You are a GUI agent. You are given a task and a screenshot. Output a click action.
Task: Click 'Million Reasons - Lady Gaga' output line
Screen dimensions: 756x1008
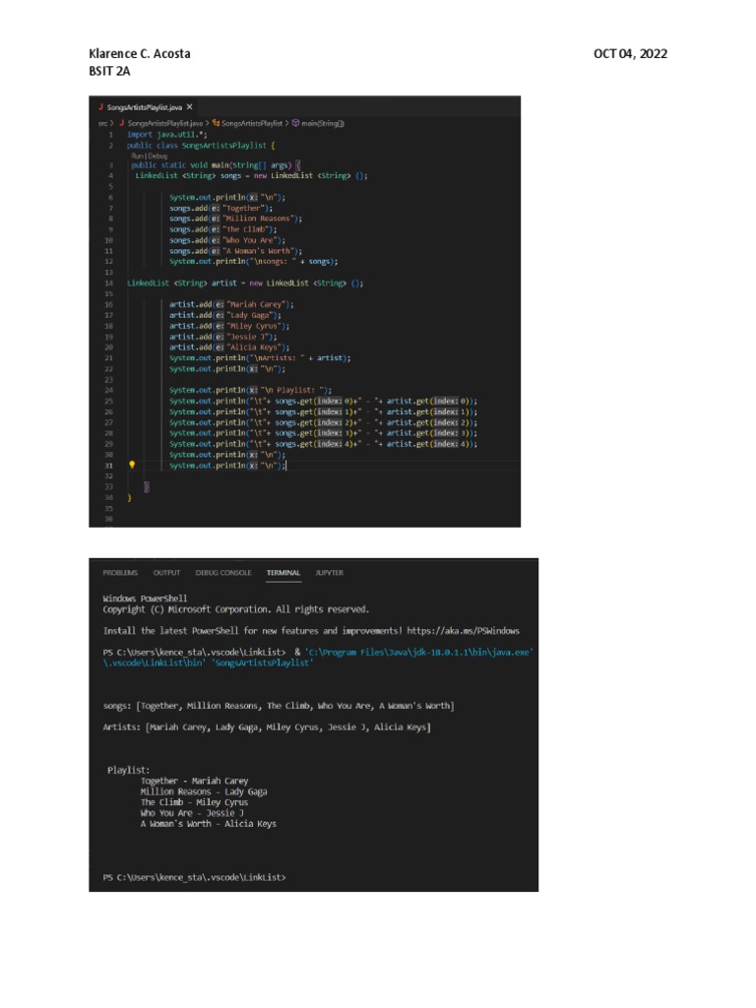tap(204, 792)
